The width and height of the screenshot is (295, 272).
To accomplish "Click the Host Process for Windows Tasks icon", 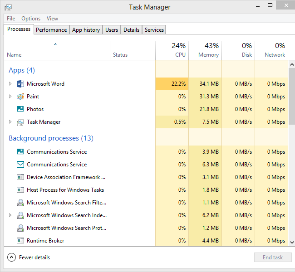I will click(20, 190).
